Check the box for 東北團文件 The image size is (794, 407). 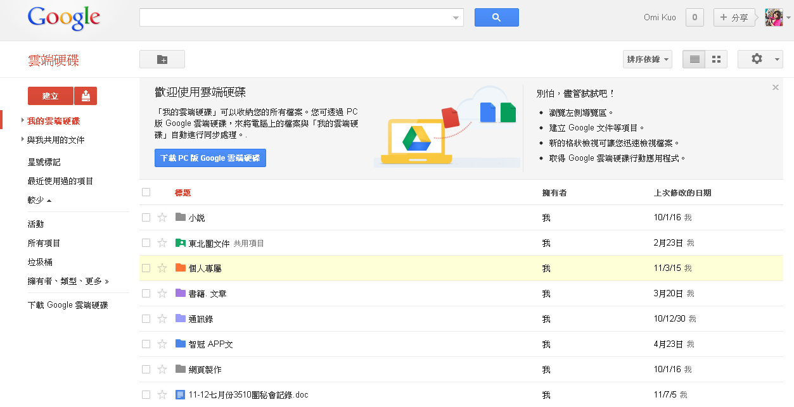146,243
